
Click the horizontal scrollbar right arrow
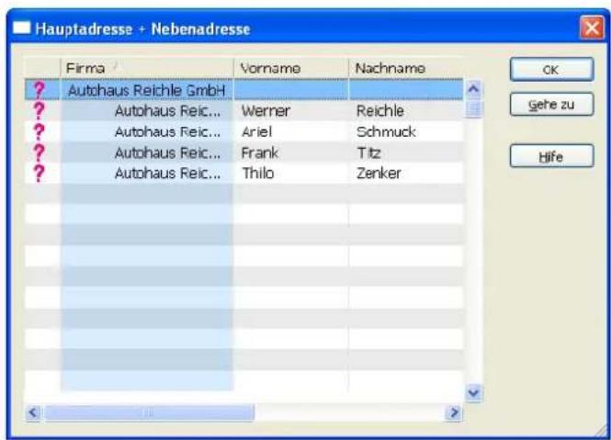click(454, 412)
